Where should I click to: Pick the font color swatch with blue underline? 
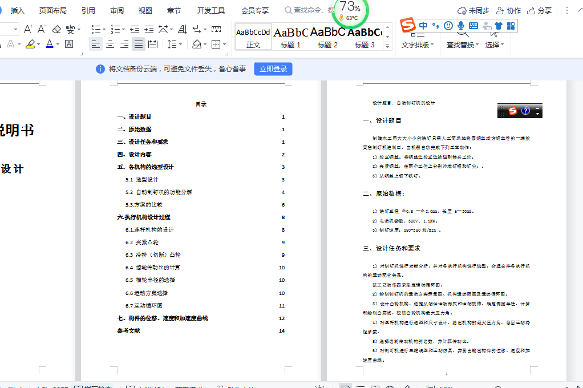50,43
